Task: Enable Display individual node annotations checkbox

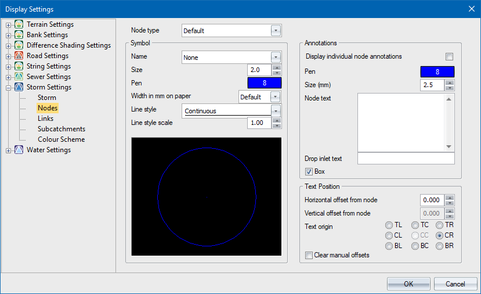Action: tap(449, 57)
